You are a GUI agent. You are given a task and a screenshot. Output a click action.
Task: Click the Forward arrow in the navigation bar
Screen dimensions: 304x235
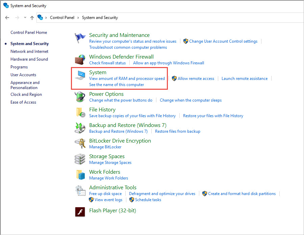(17, 18)
